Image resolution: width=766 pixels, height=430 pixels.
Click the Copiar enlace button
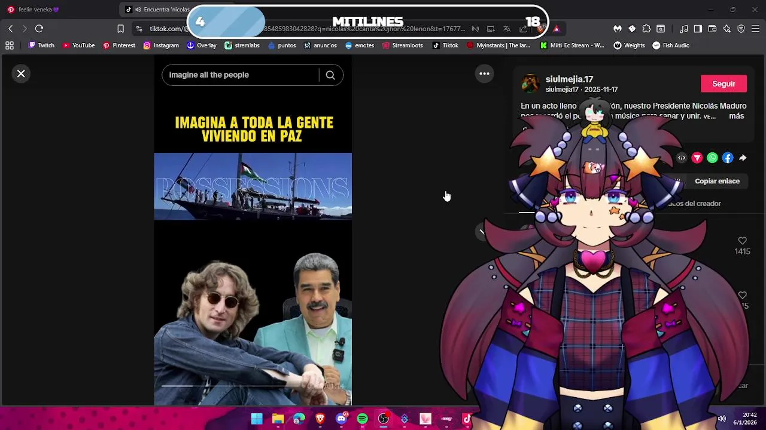(x=717, y=181)
